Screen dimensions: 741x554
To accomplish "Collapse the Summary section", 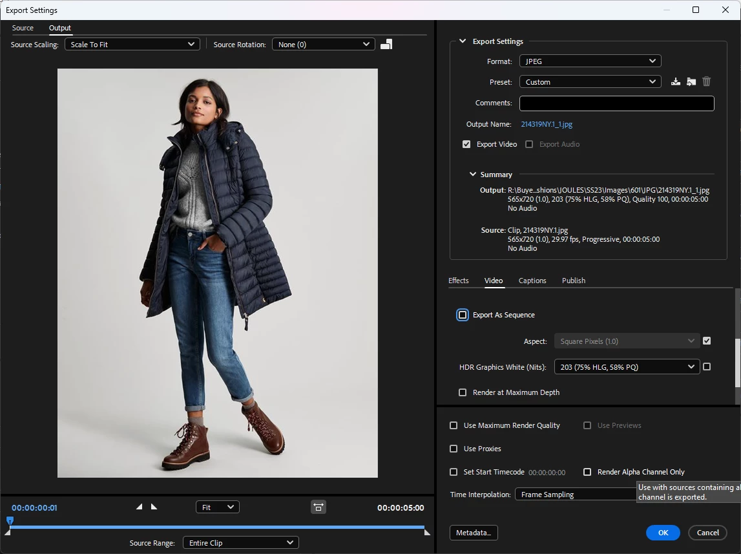I will 472,175.
